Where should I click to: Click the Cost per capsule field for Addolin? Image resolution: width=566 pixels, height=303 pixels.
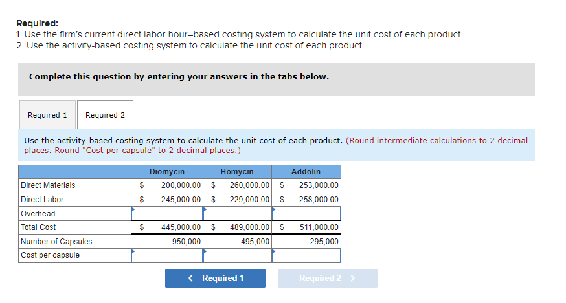point(306,255)
